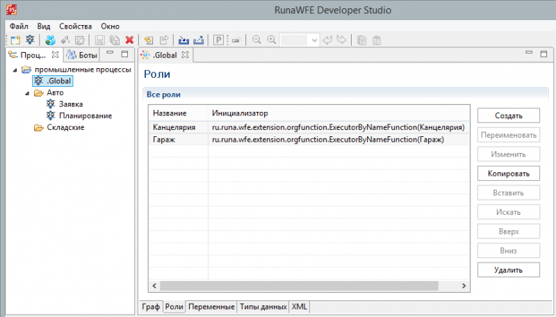
Task: Open the Типы данных tab
Action: (x=263, y=307)
